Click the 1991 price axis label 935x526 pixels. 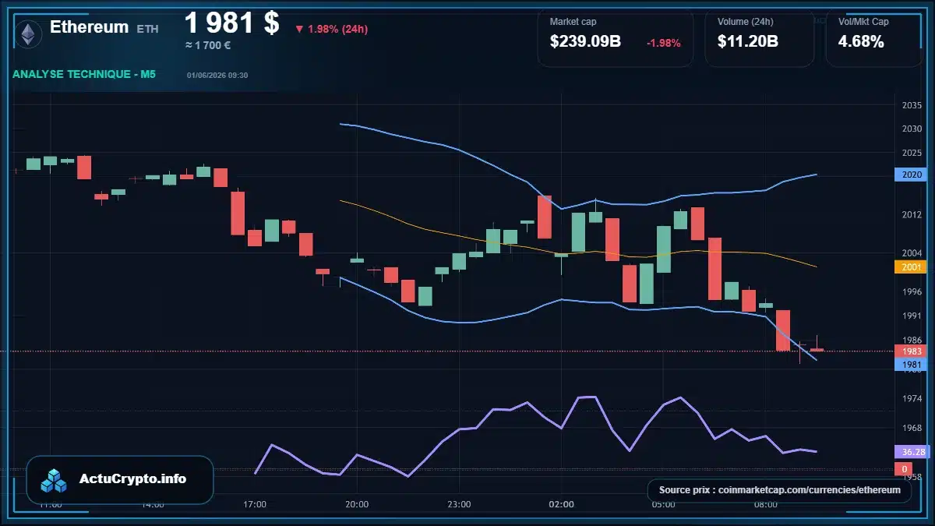(x=911, y=316)
